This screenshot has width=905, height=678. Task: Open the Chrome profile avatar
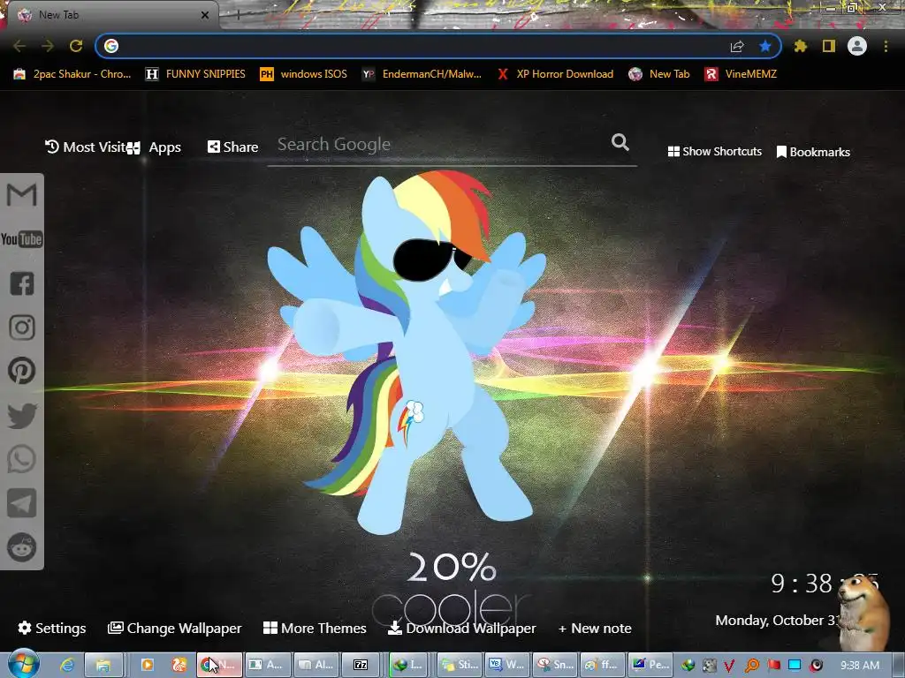[x=857, y=46]
